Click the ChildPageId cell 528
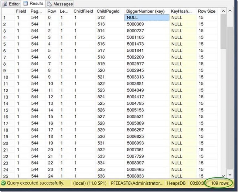238x192 pixels. [101, 123]
